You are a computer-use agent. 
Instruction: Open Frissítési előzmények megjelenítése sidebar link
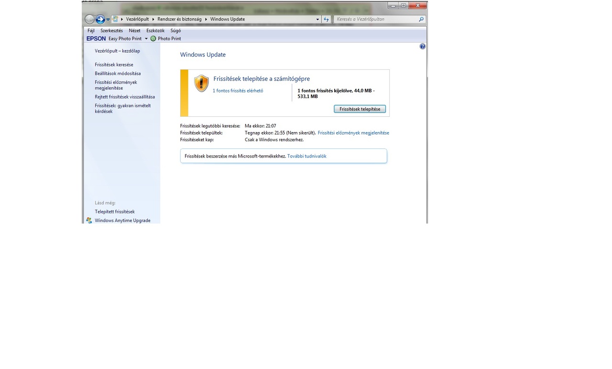pyautogui.click(x=116, y=85)
